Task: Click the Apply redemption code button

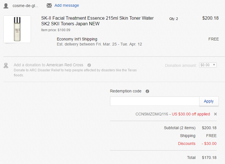Action: pos(209,101)
